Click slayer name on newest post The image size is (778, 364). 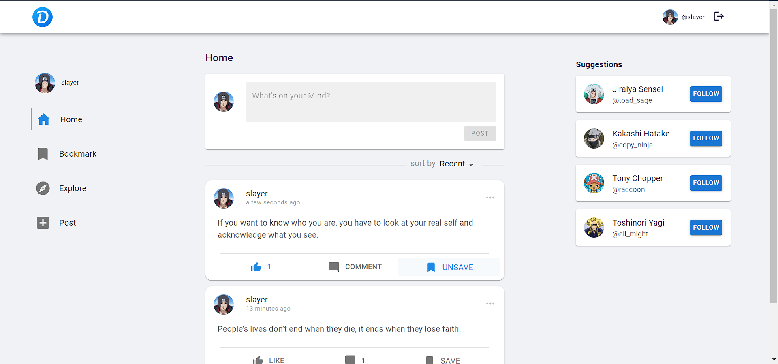[x=257, y=194]
